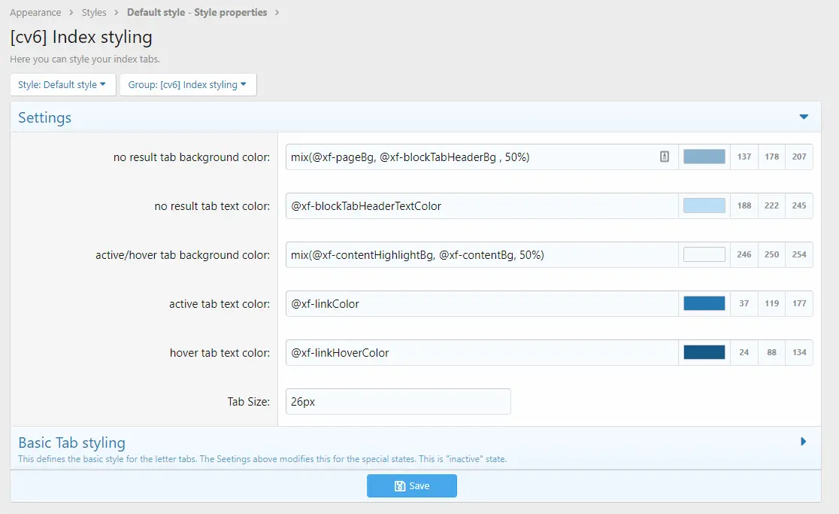Screen dimensions: 839x514
Task: Edit the @xf-blockTabHeaderTextColor field
Action: coord(481,206)
